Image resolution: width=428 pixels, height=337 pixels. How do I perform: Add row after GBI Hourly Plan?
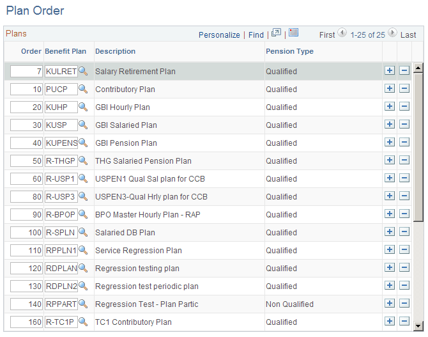[390, 106]
